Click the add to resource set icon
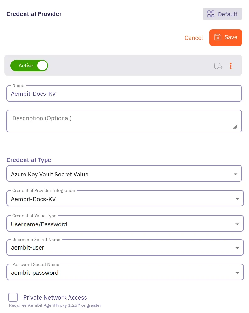The width and height of the screenshot is (249, 313). [x=218, y=66]
